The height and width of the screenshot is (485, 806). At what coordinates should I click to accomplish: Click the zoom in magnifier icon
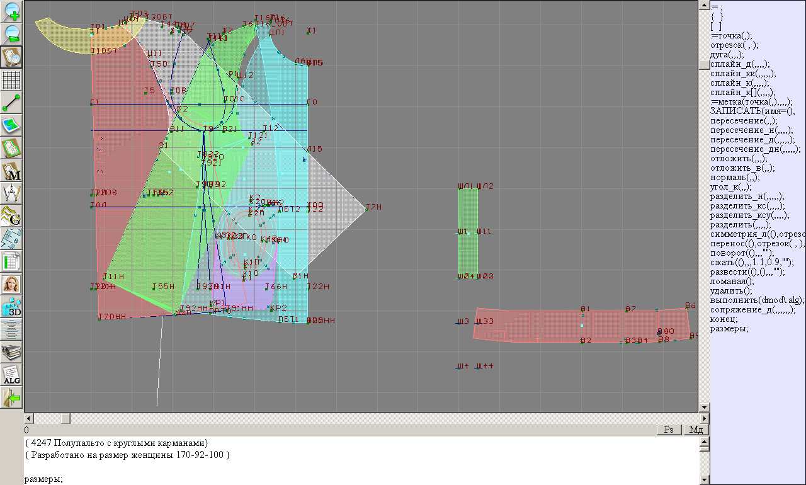tap(12, 11)
